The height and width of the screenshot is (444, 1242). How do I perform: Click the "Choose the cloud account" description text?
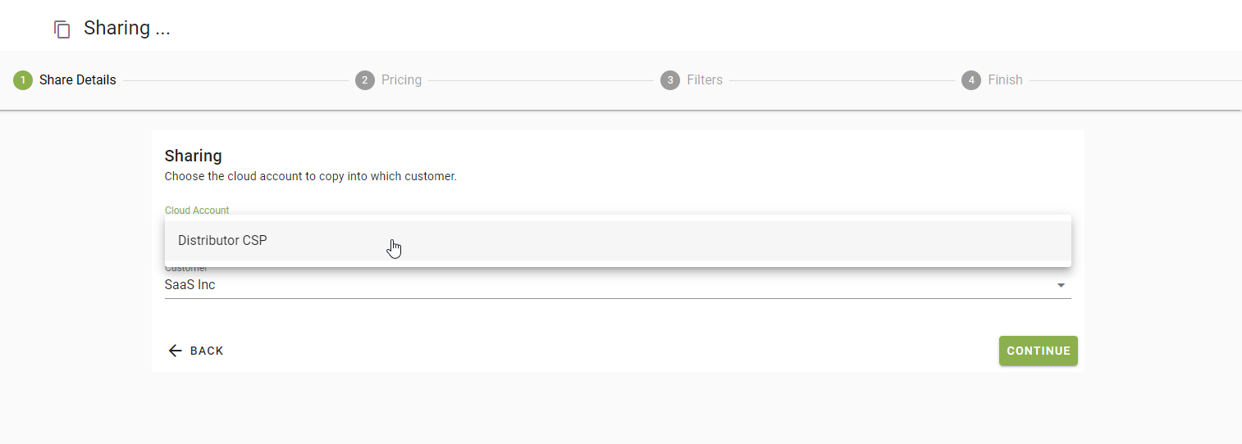tap(310, 176)
